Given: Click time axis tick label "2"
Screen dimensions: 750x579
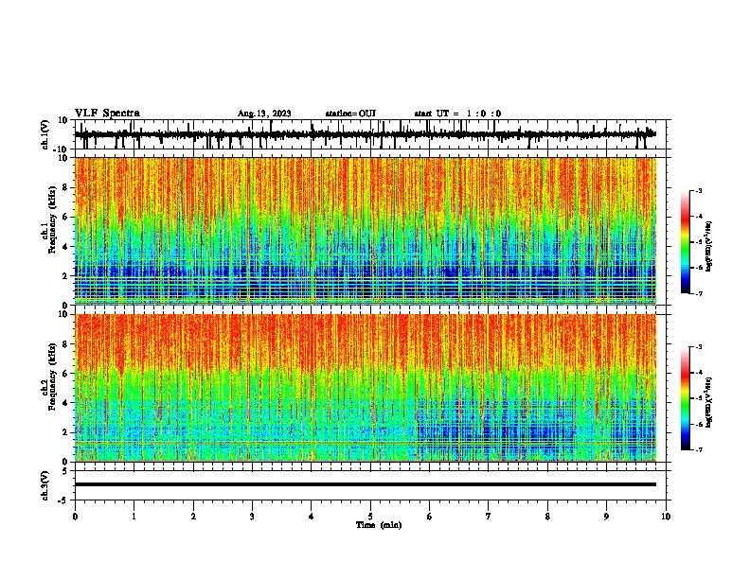Looking at the screenshot, I should click(193, 517).
